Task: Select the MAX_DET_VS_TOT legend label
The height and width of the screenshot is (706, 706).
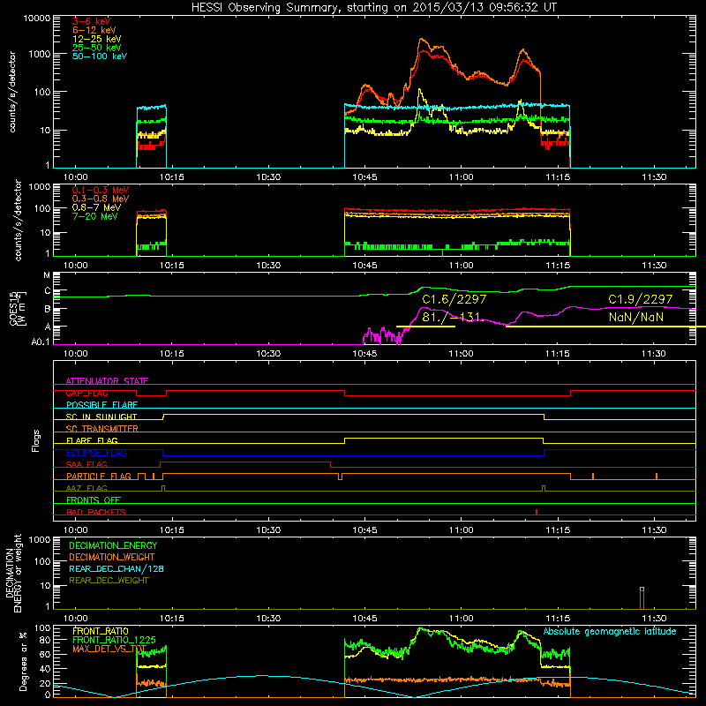Action: pos(109,649)
